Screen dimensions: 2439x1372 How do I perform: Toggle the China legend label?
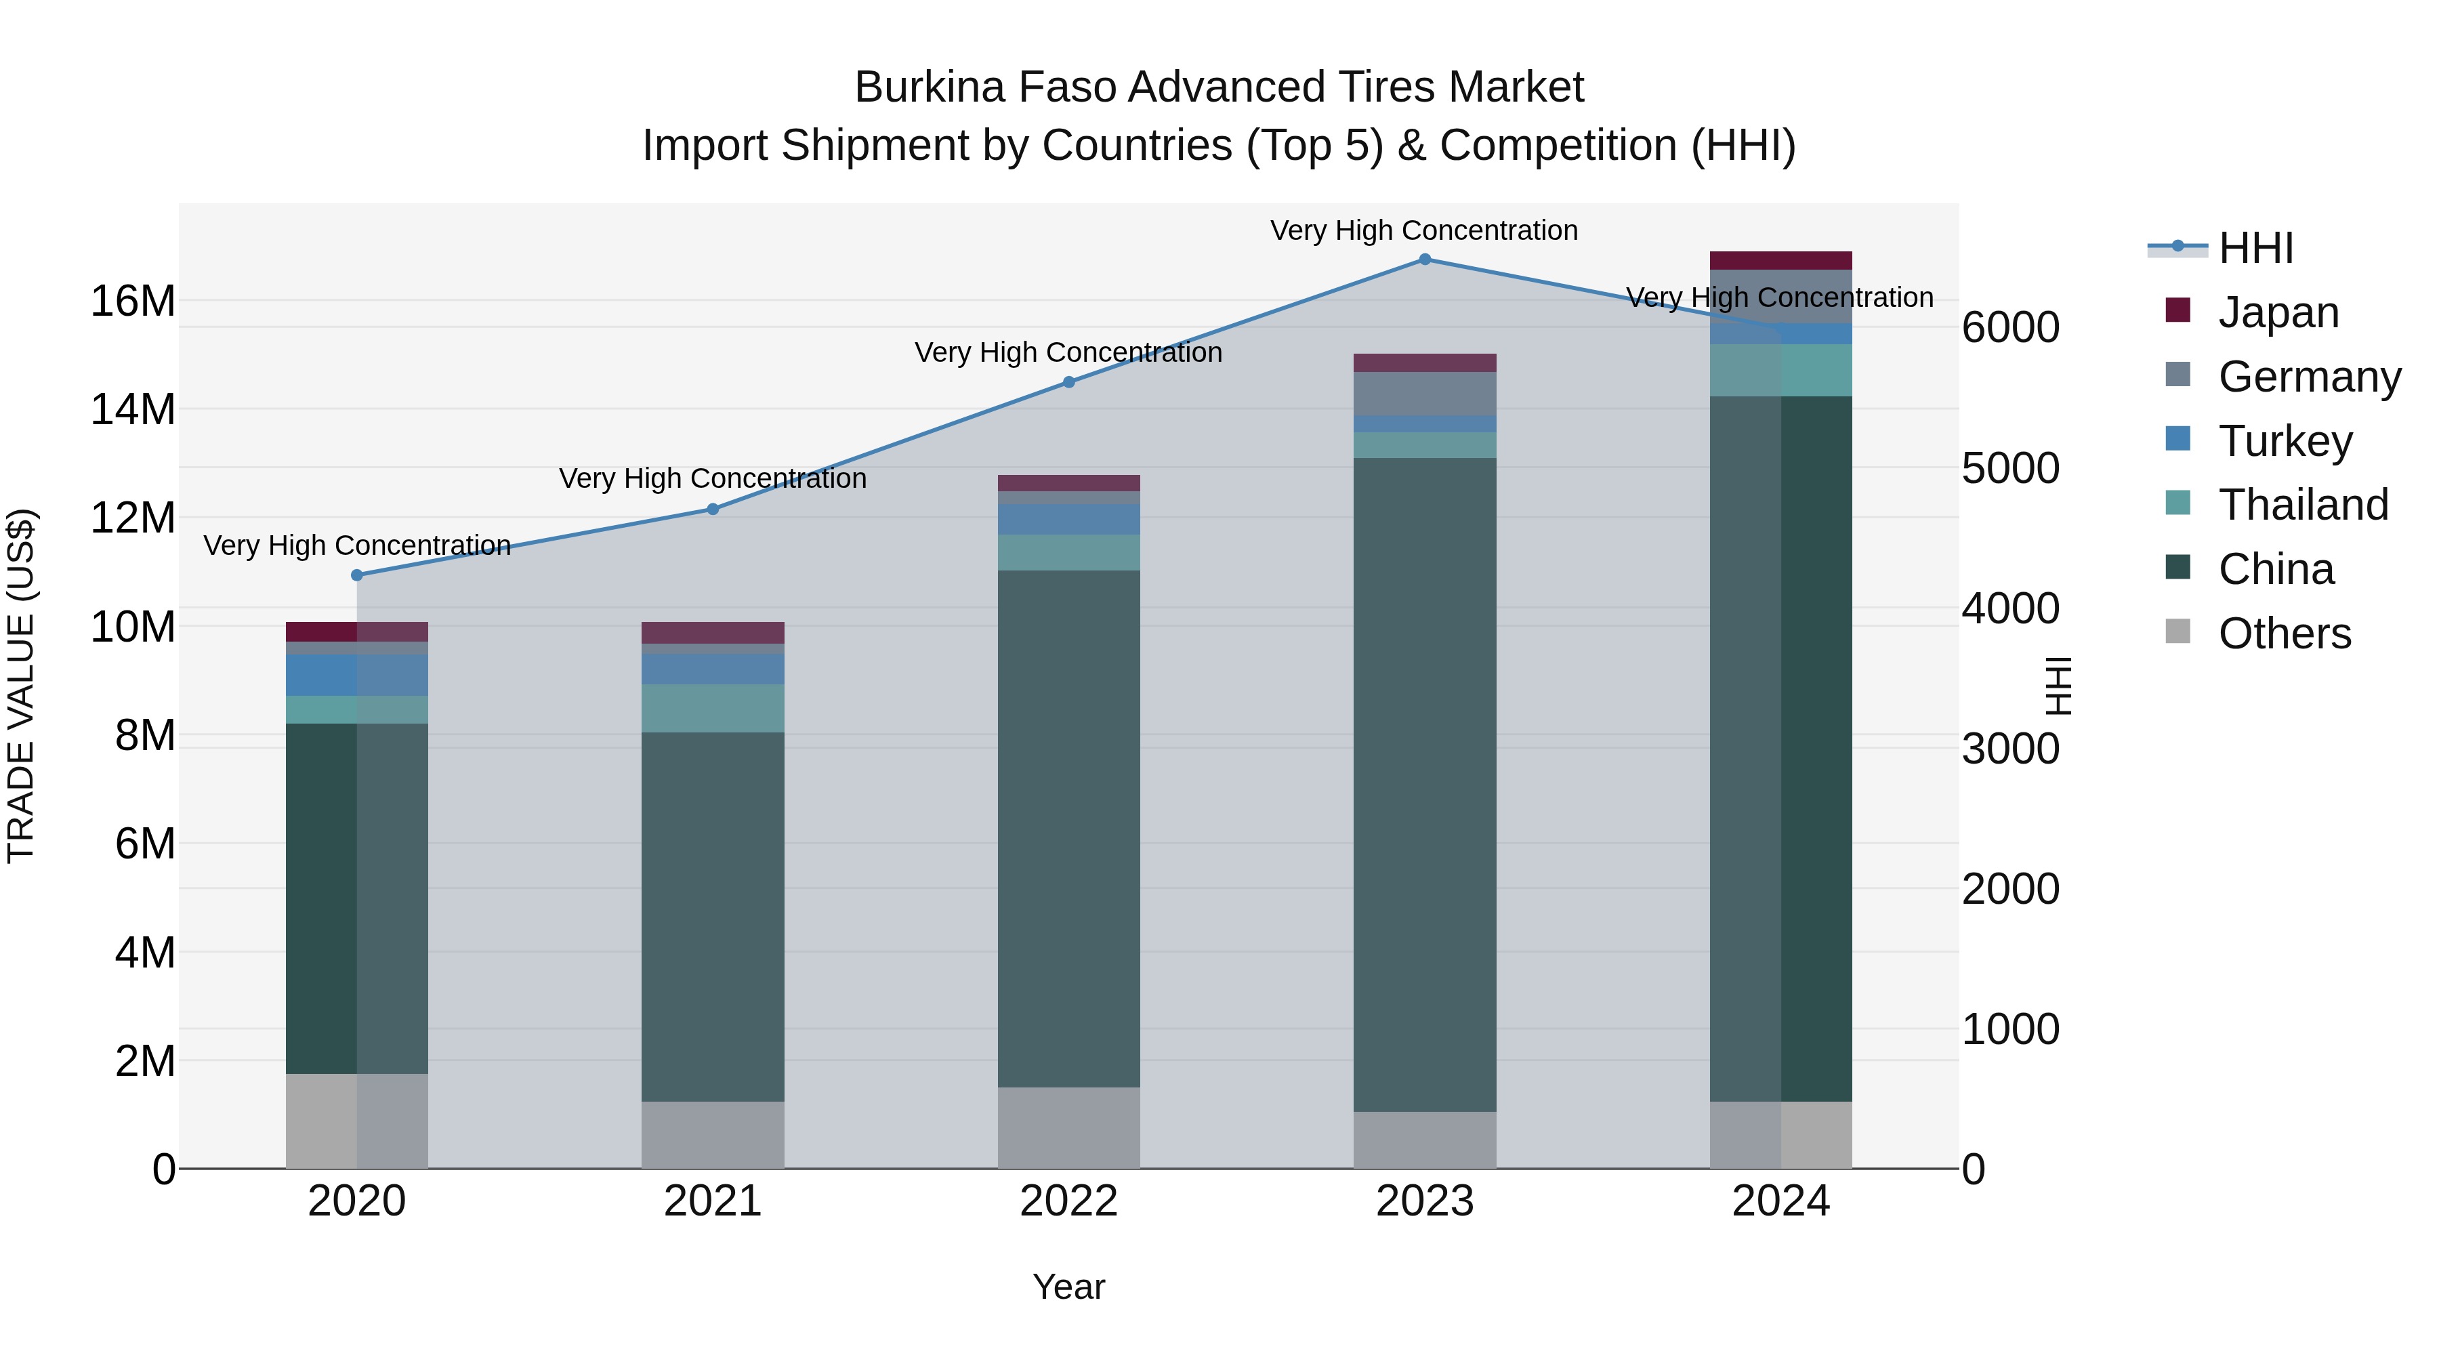(2276, 569)
